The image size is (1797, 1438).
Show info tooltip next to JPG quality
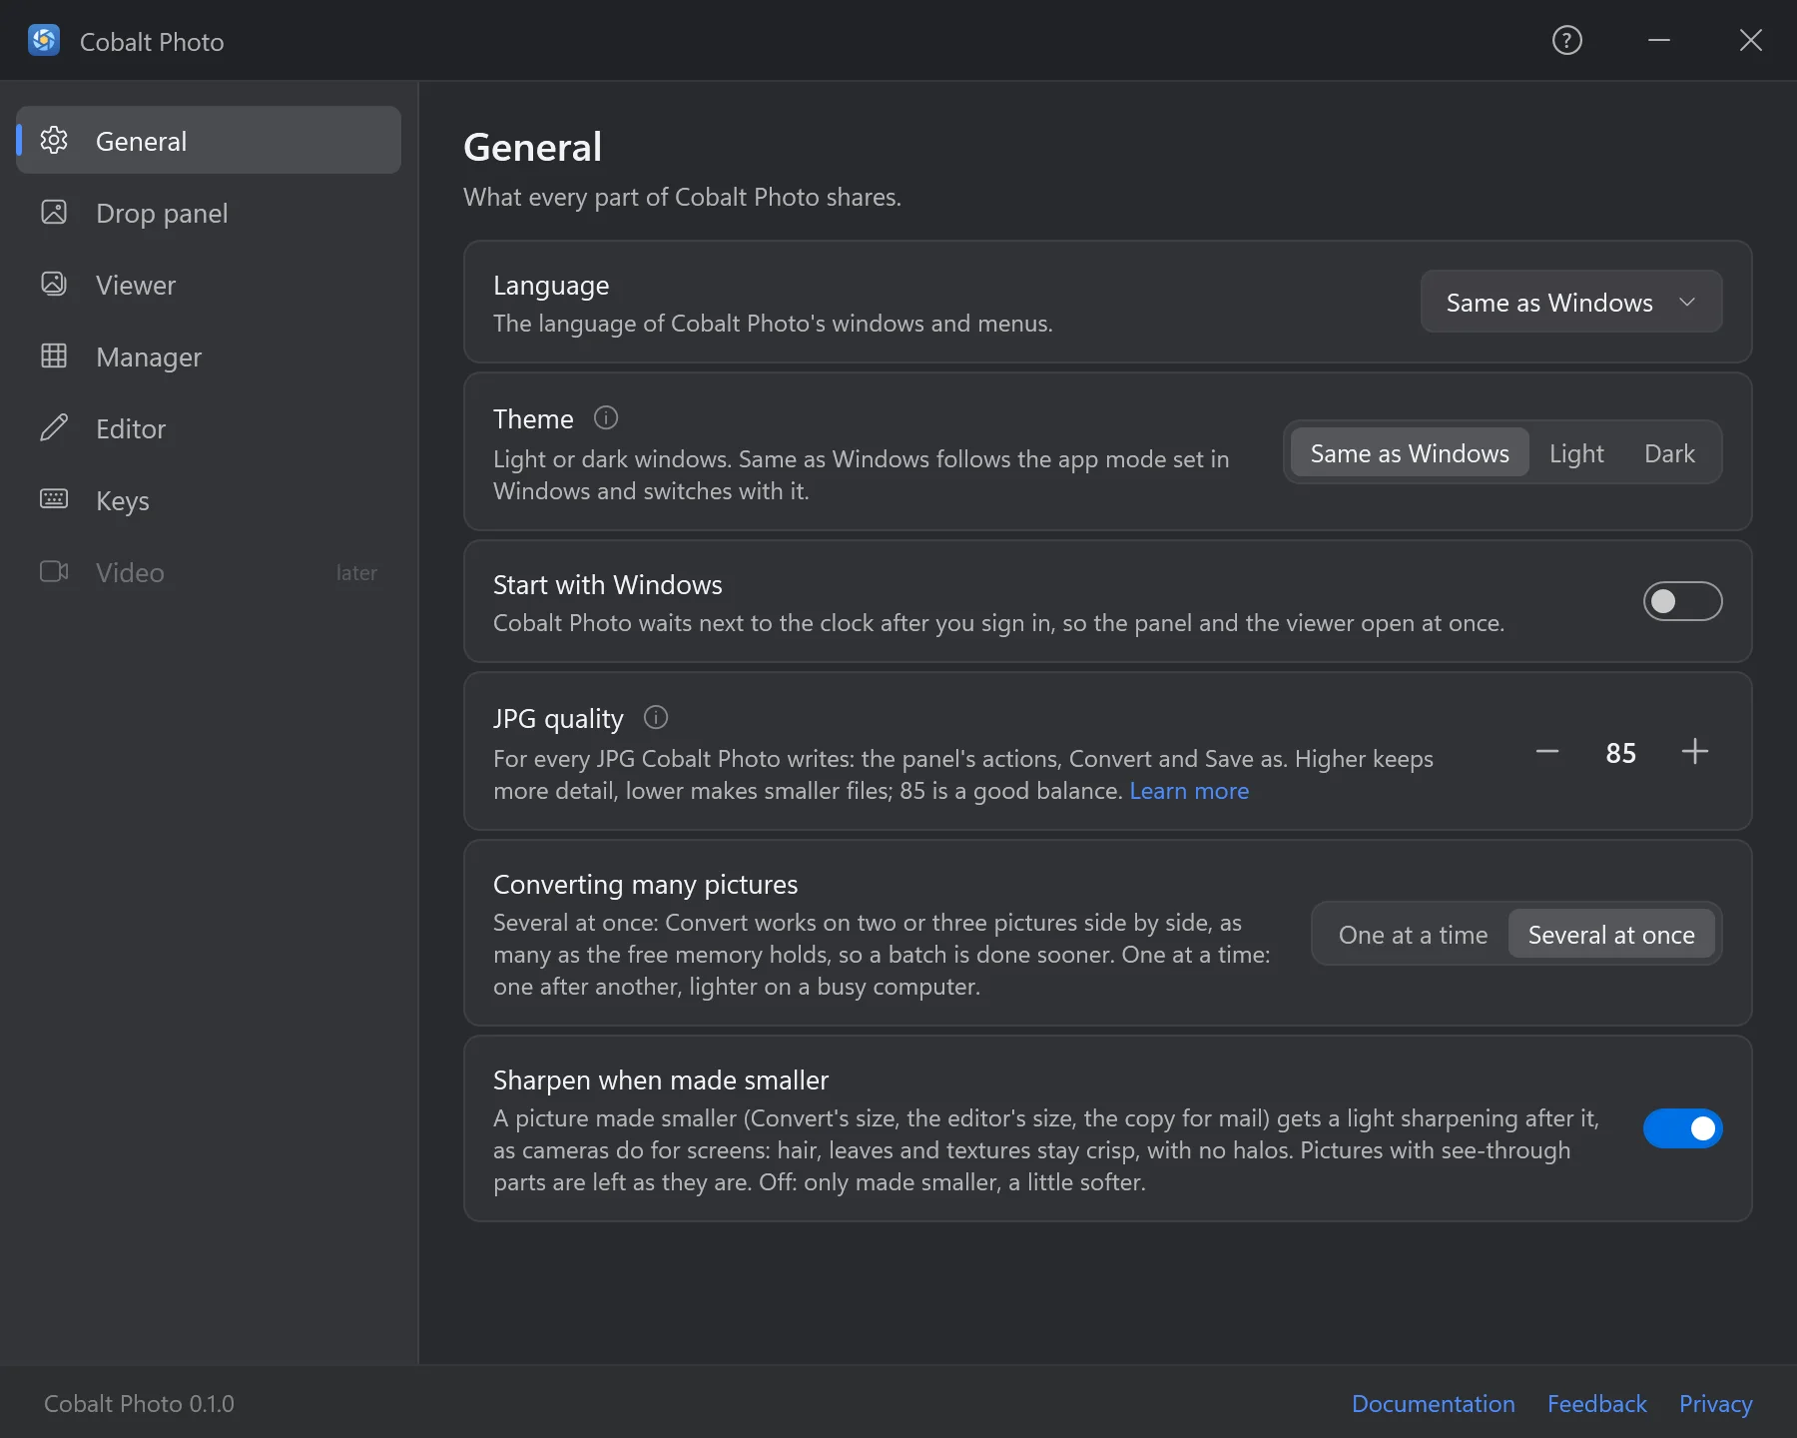656,717
